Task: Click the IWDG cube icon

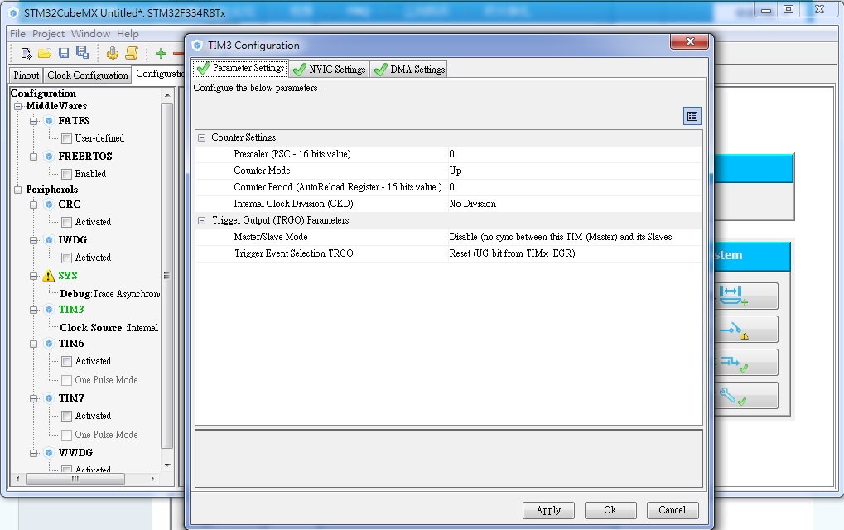Action: tap(49, 240)
